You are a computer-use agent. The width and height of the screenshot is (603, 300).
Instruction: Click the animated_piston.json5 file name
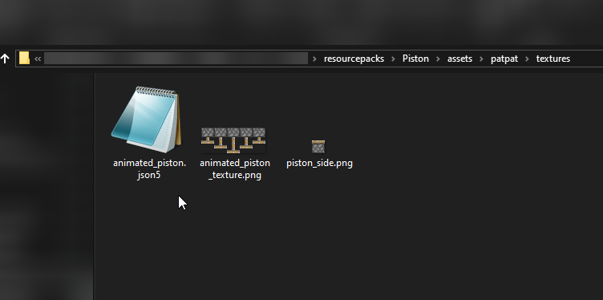(150, 168)
